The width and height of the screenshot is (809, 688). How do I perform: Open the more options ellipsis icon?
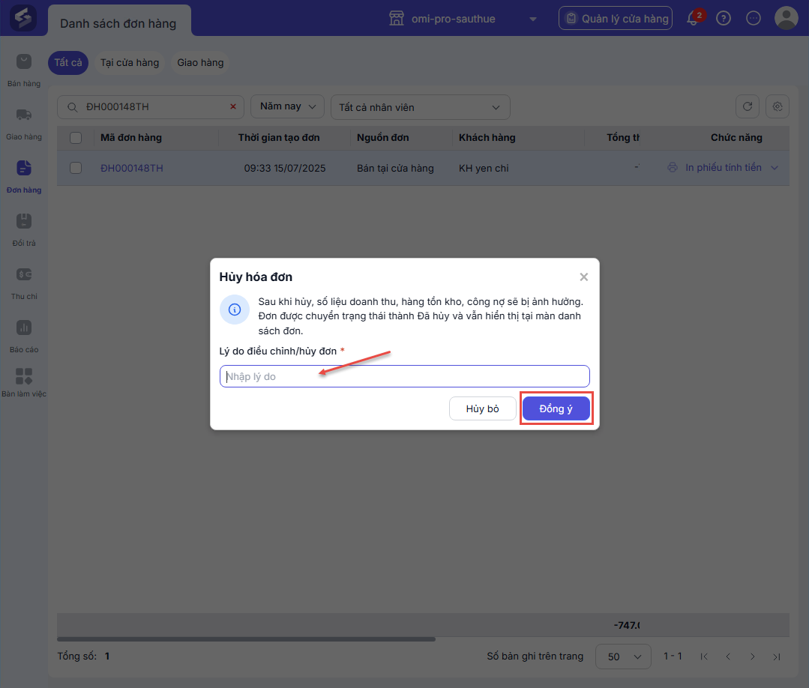[x=754, y=19]
